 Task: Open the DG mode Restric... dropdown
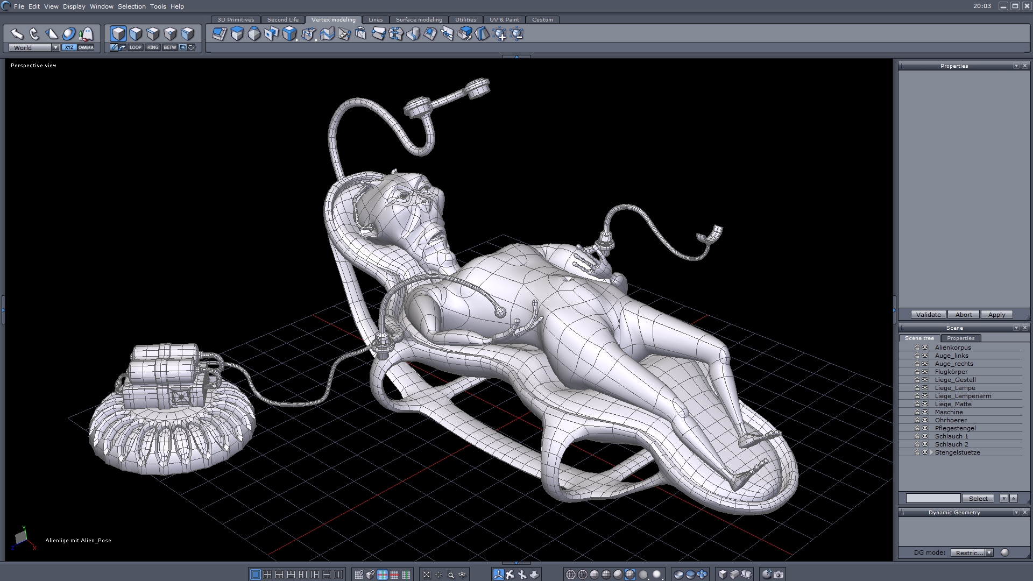(x=989, y=552)
